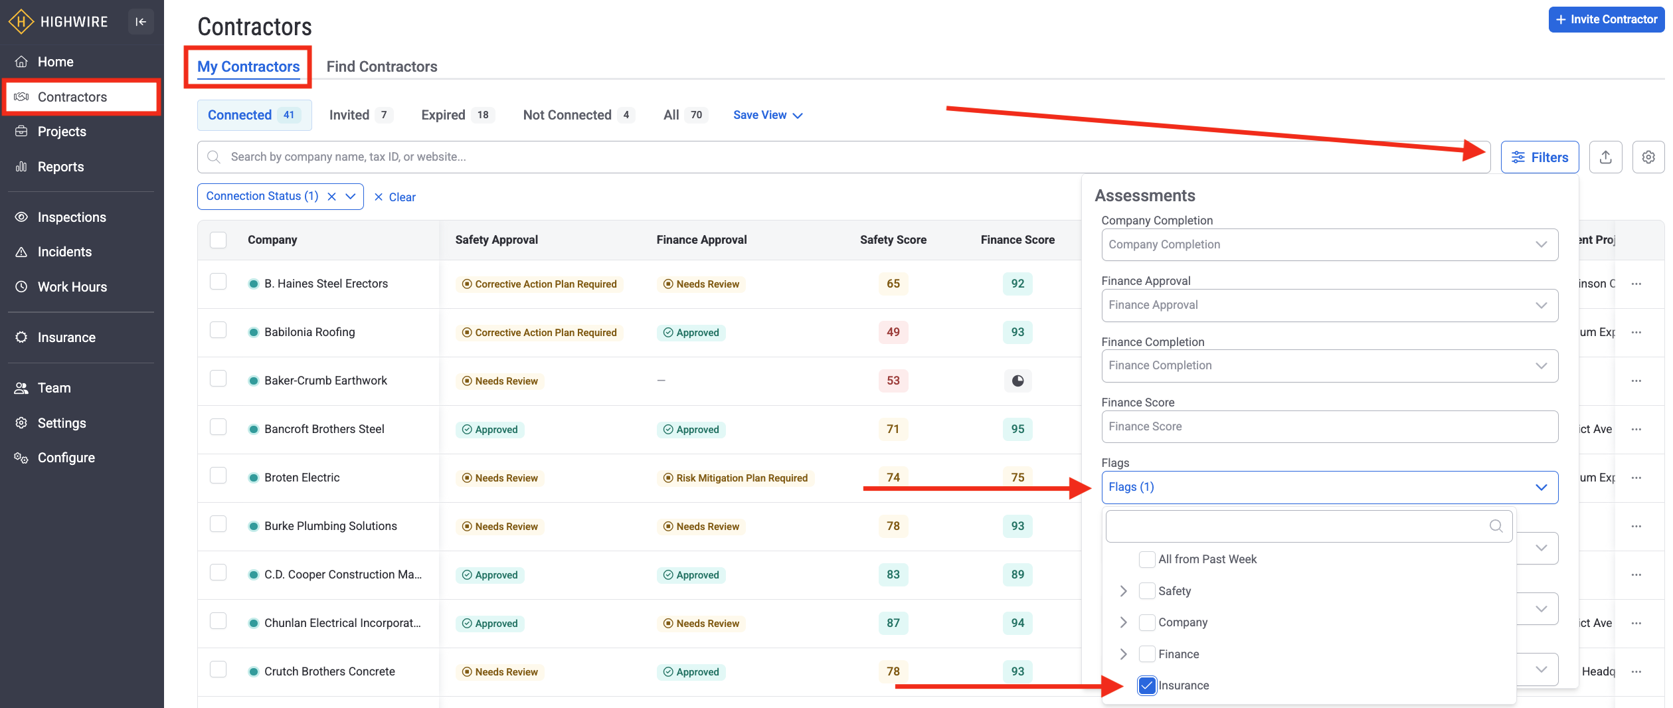Clear all applied filters
Image resolution: width=1673 pixels, height=708 pixels.
(x=395, y=197)
